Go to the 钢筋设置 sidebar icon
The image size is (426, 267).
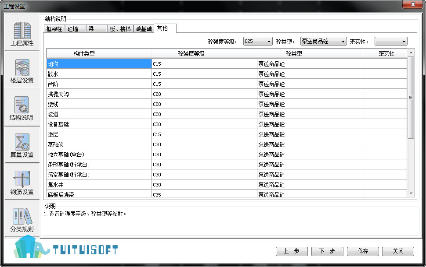click(x=22, y=183)
